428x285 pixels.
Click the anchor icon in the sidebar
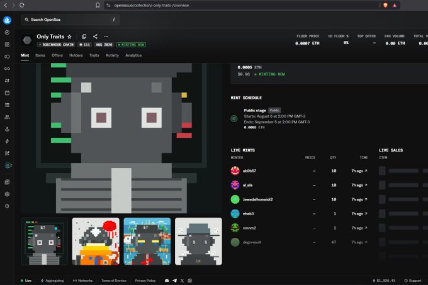(x=7, y=129)
